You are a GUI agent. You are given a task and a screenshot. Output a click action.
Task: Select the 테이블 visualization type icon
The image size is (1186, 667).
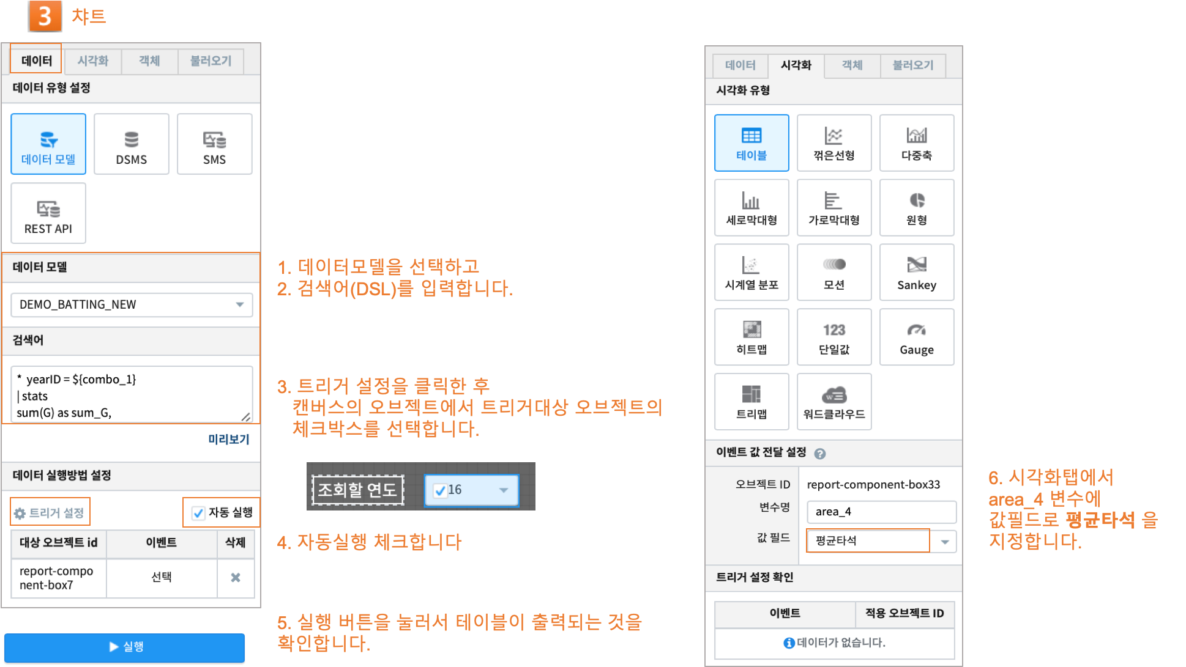[x=750, y=141]
